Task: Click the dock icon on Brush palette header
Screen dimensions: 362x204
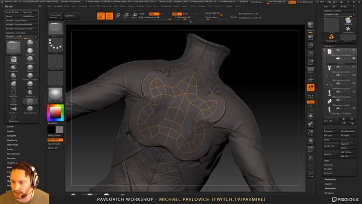Action: 40,6
